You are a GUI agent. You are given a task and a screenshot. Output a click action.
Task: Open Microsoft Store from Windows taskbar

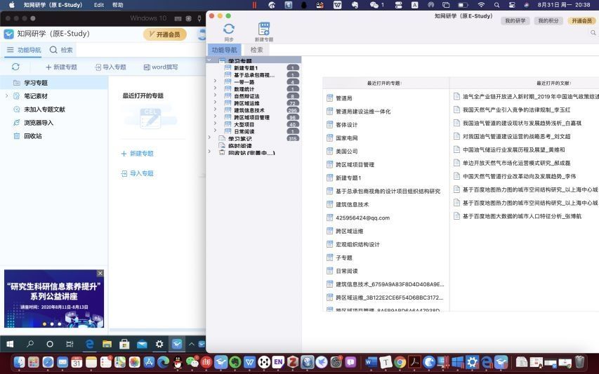124,345
